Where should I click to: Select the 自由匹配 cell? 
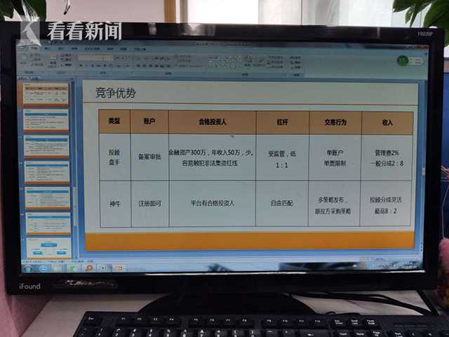click(282, 204)
